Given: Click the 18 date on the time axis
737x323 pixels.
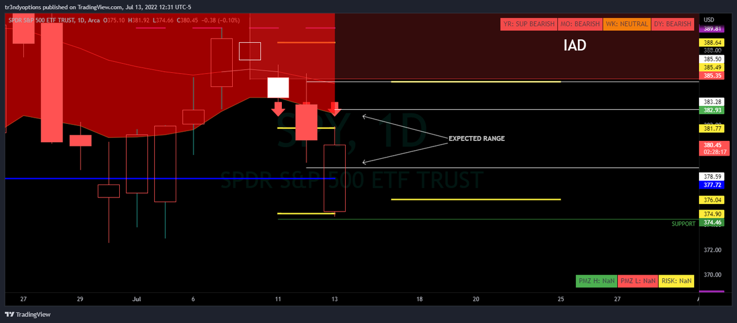Looking at the screenshot, I should click(419, 299).
